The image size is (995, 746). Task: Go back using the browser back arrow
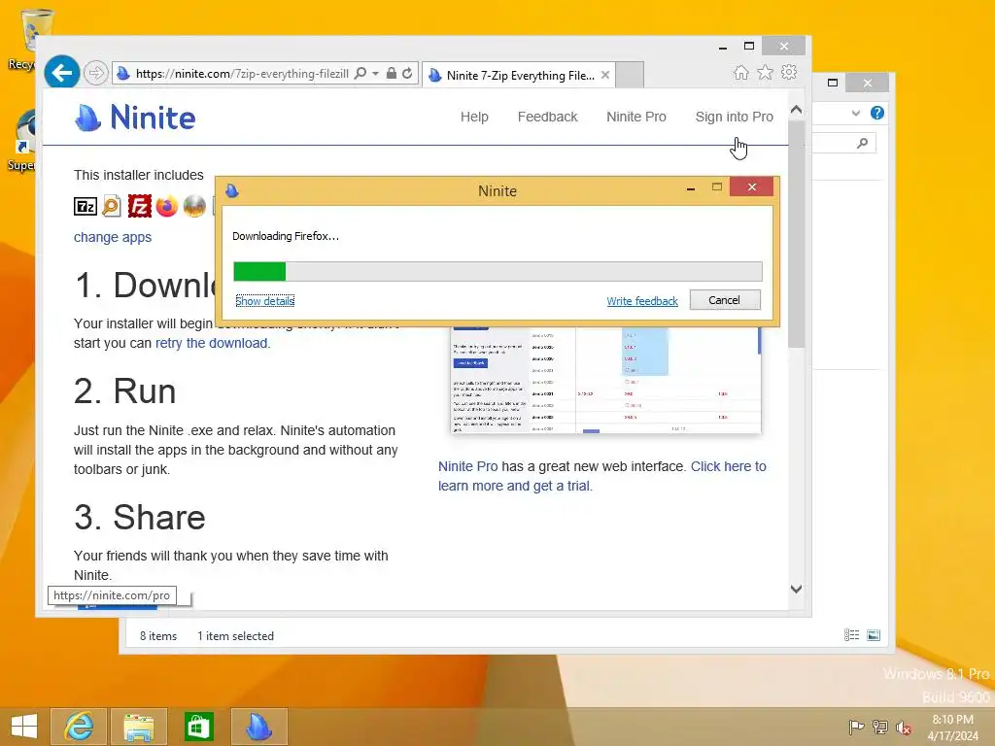coord(61,74)
